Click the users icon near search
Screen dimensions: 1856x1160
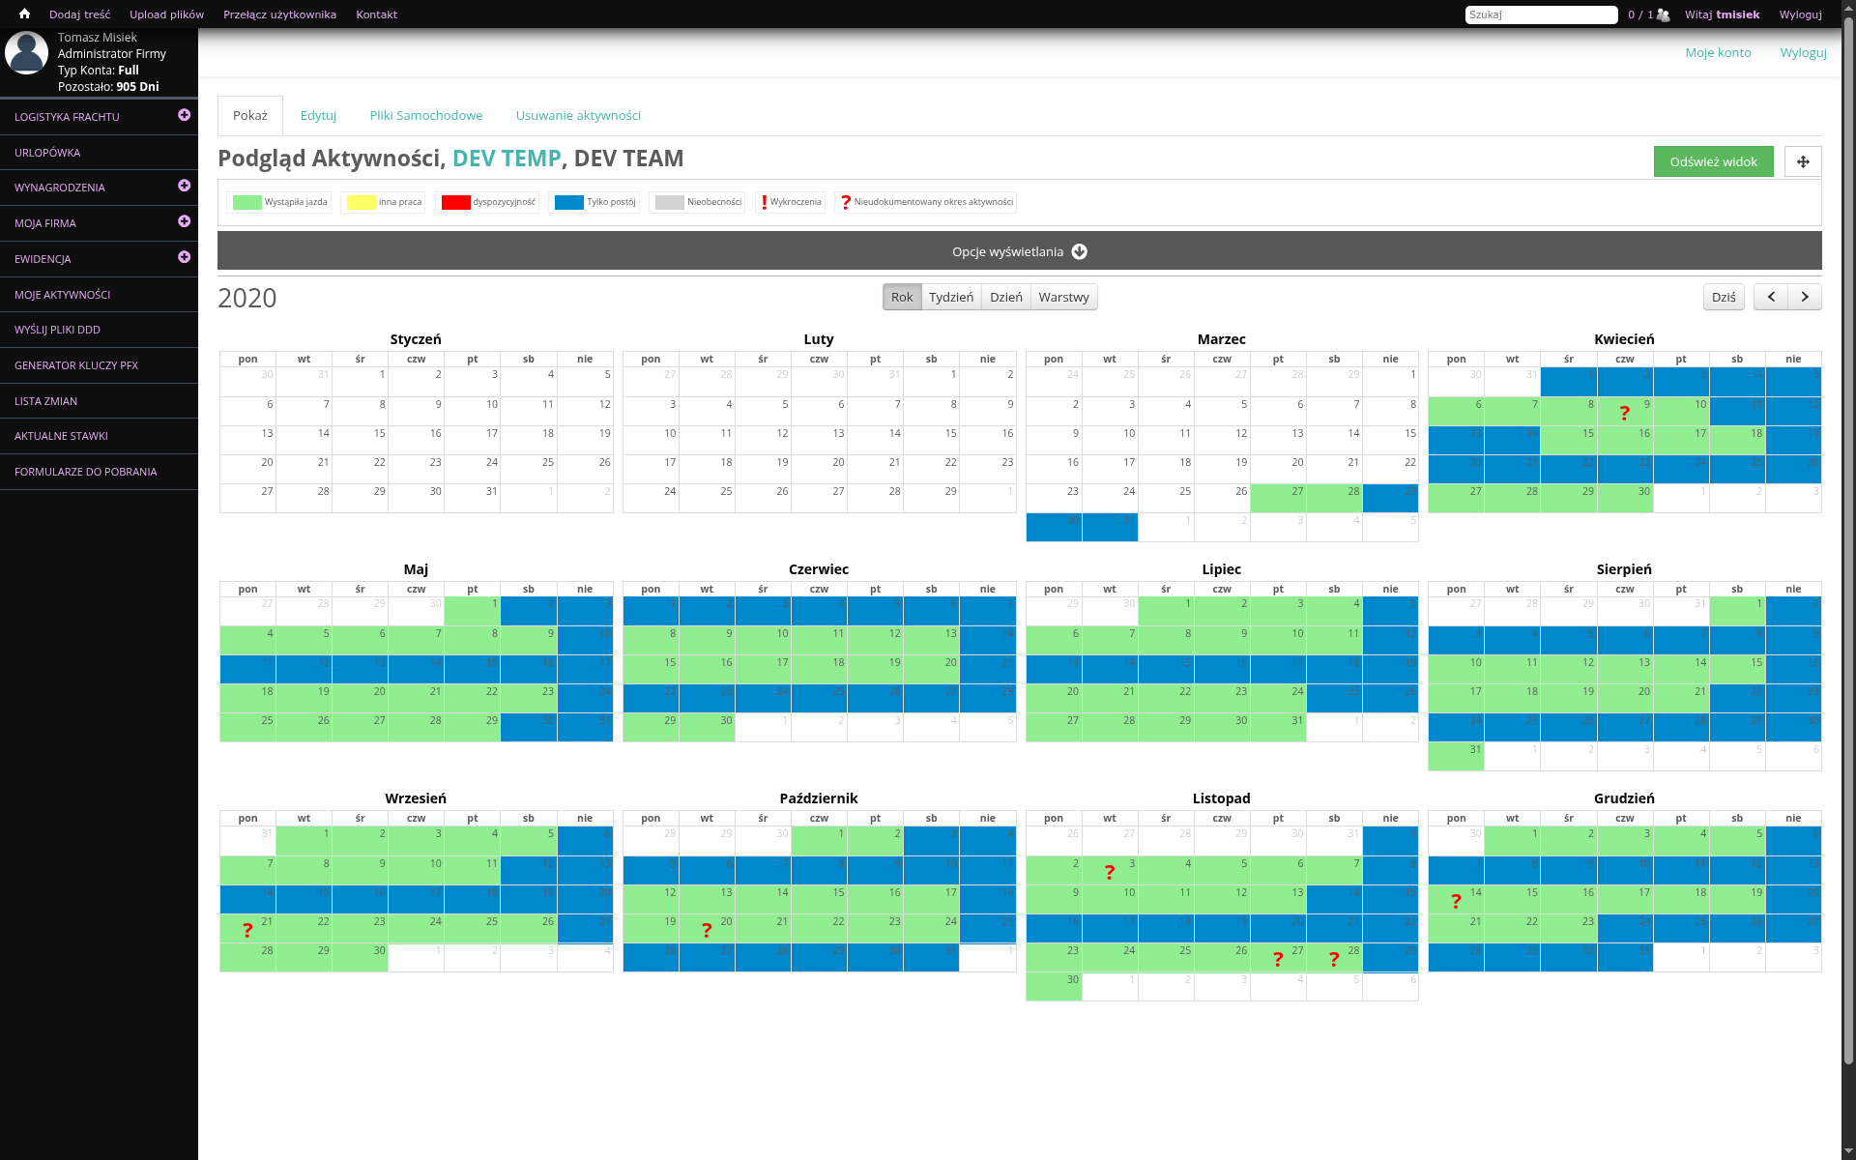point(1663,14)
